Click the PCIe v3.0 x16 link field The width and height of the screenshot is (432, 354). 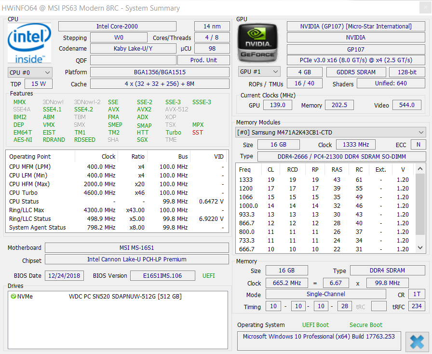point(356,60)
